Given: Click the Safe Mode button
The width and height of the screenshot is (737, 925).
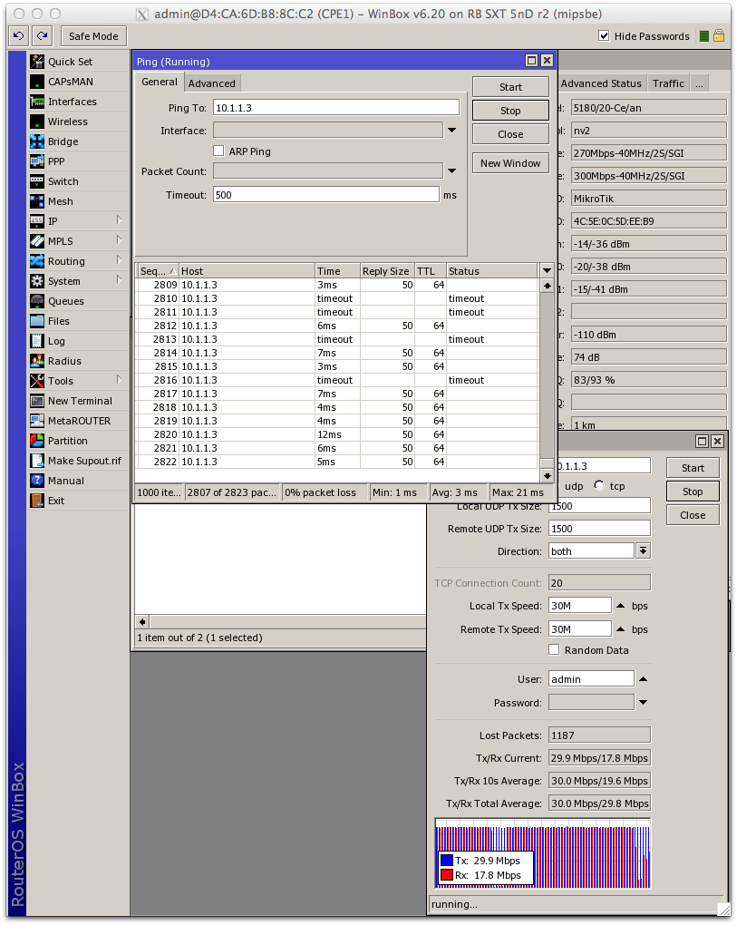Looking at the screenshot, I should click(92, 36).
